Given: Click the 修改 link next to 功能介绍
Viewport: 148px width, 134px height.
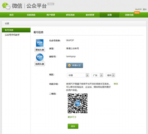Looking at the screenshot, I should [x=116, y=84].
